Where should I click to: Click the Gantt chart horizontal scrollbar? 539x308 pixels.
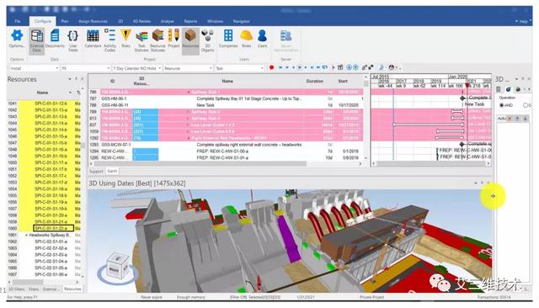coord(431,164)
